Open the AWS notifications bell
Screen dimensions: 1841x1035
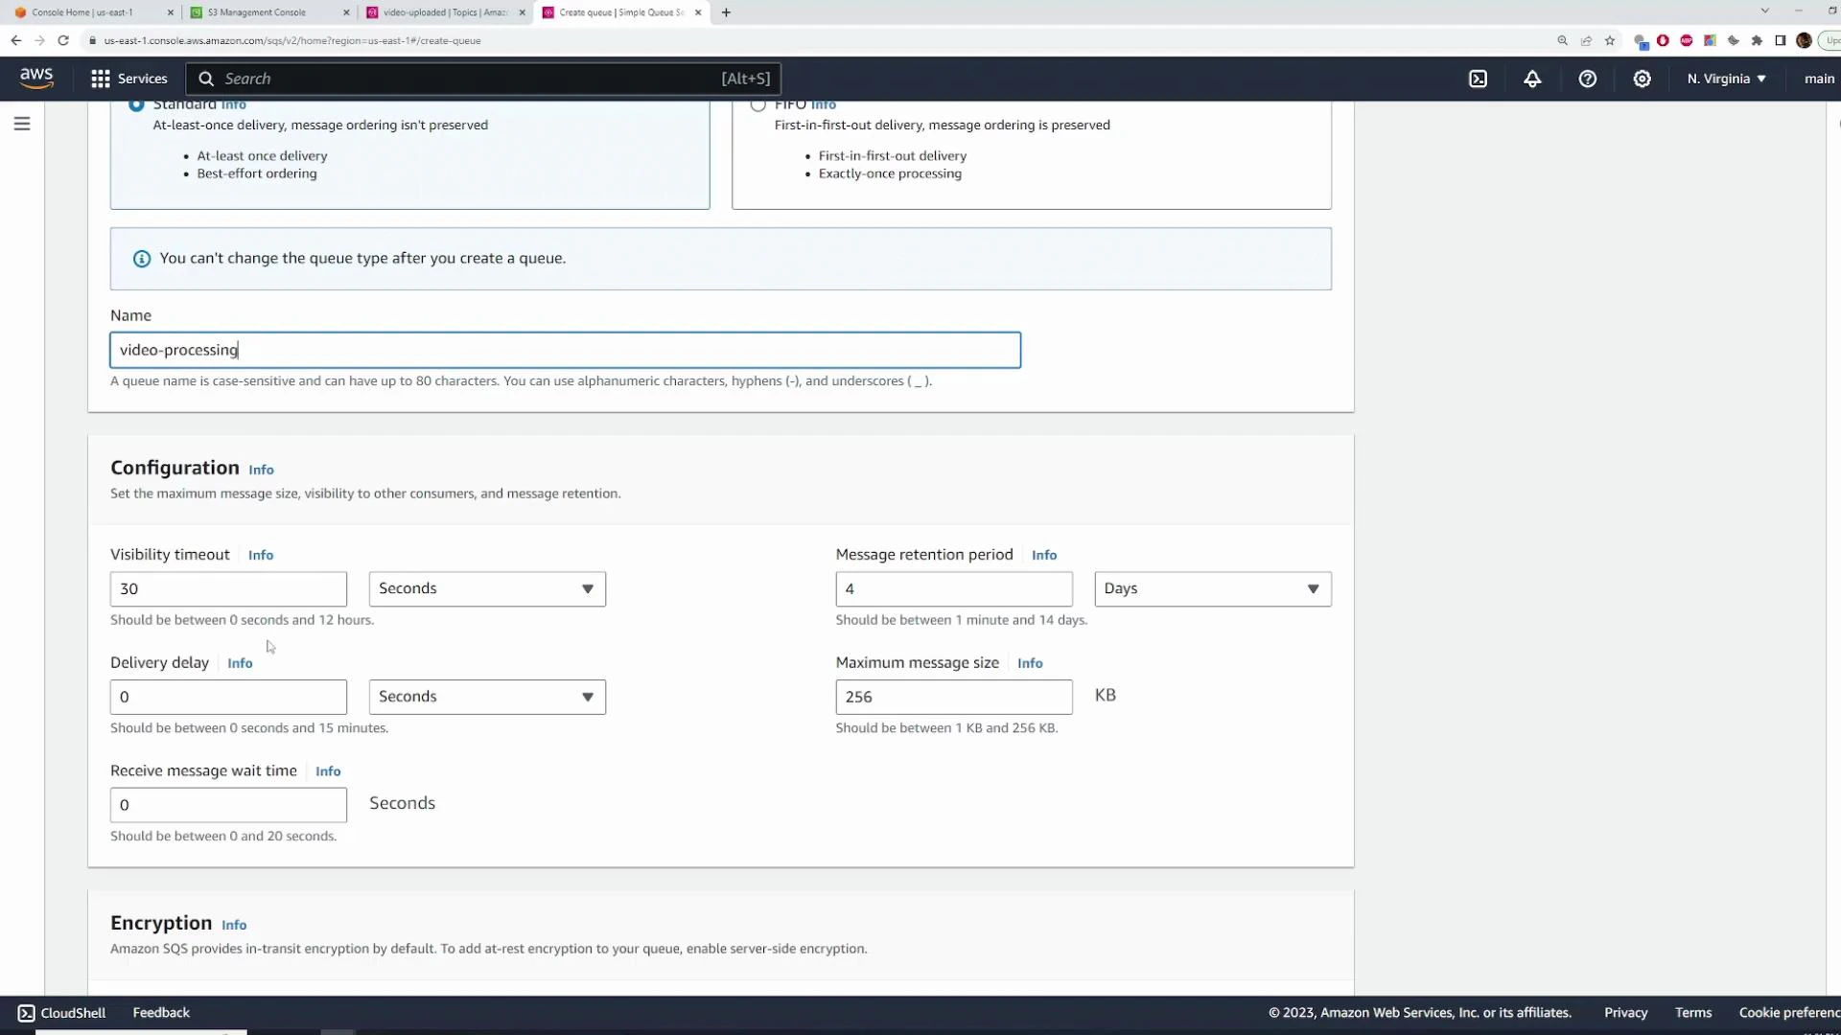(1531, 79)
